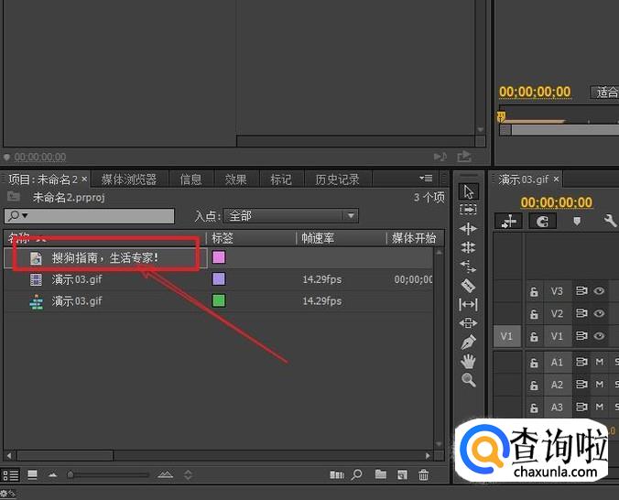Image resolution: width=619 pixels, height=500 pixels.
Task: Select the Slide tool
Action: (468, 323)
